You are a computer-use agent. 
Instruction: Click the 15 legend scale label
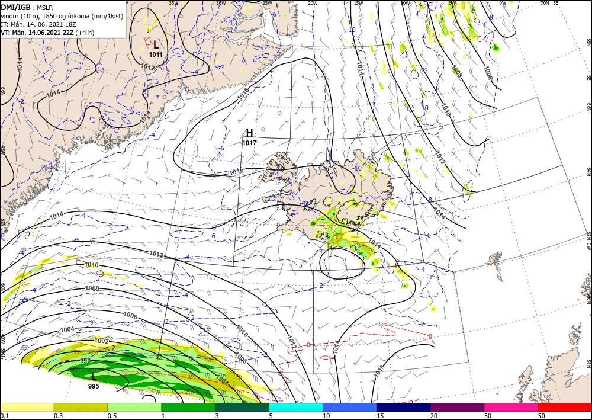click(x=380, y=416)
